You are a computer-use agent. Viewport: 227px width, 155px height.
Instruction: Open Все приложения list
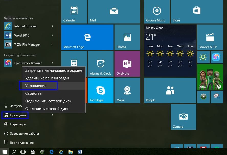click(22, 143)
